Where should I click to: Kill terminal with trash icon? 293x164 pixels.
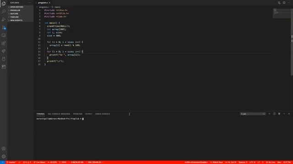tap(279, 114)
